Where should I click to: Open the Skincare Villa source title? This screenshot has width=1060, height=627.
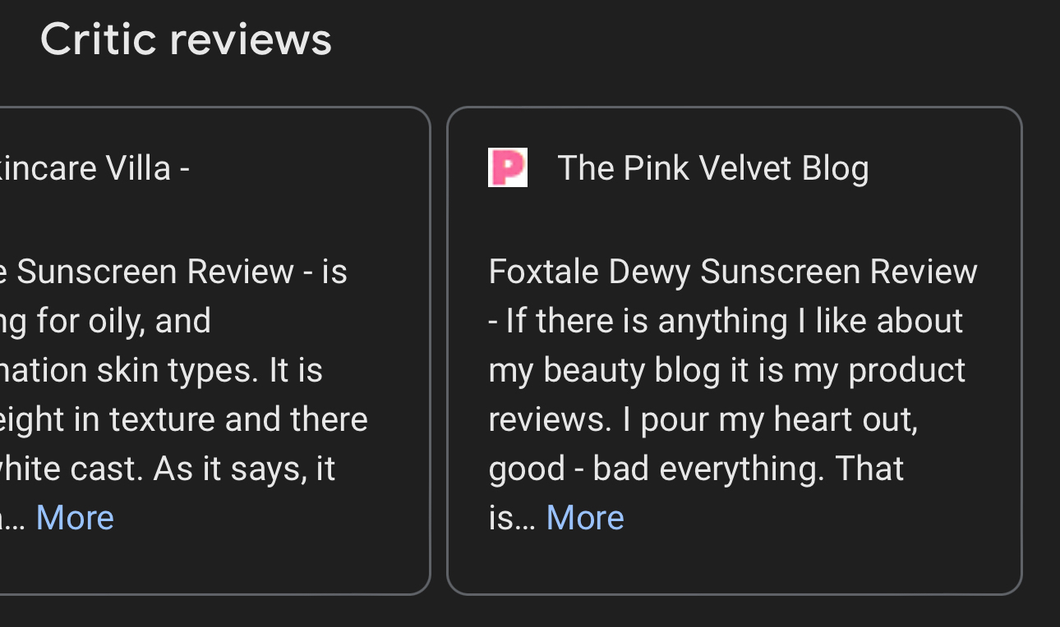[x=94, y=168]
